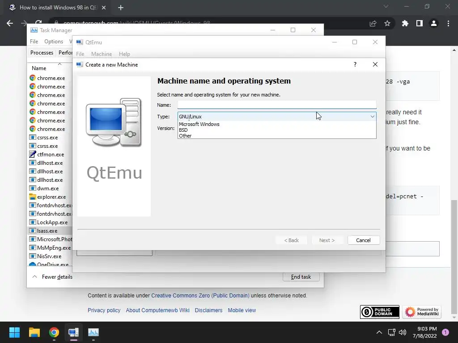Open volume tray icon

[x=403, y=332]
